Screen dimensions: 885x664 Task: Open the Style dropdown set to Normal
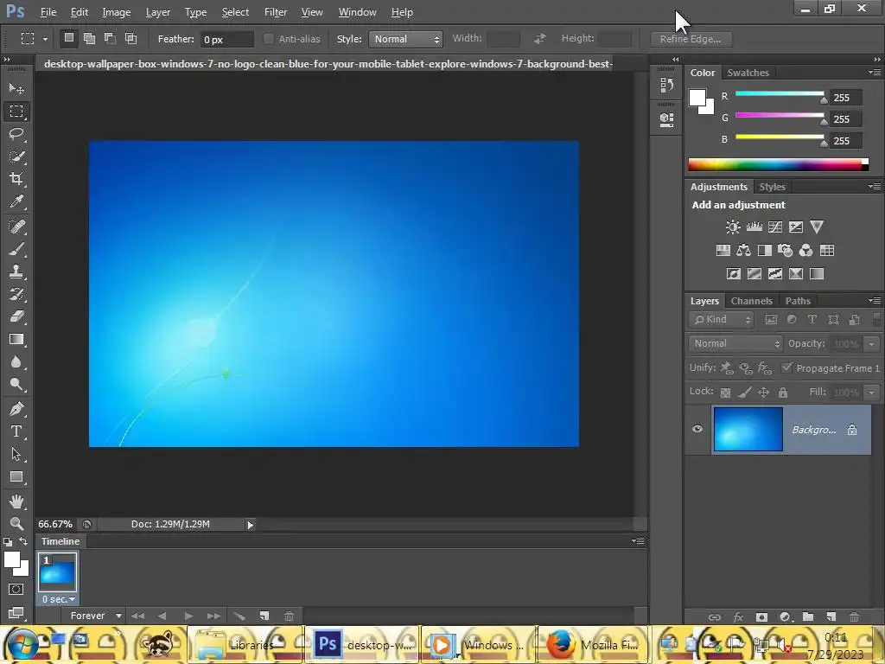(405, 39)
